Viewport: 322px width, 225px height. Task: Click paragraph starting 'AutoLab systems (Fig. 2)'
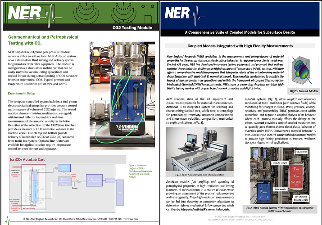click(x=280, y=121)
